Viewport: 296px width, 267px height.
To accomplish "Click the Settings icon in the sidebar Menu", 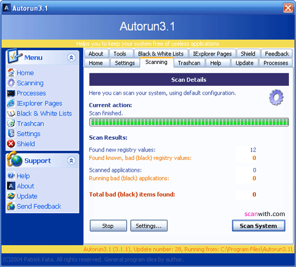I will 11,134.
